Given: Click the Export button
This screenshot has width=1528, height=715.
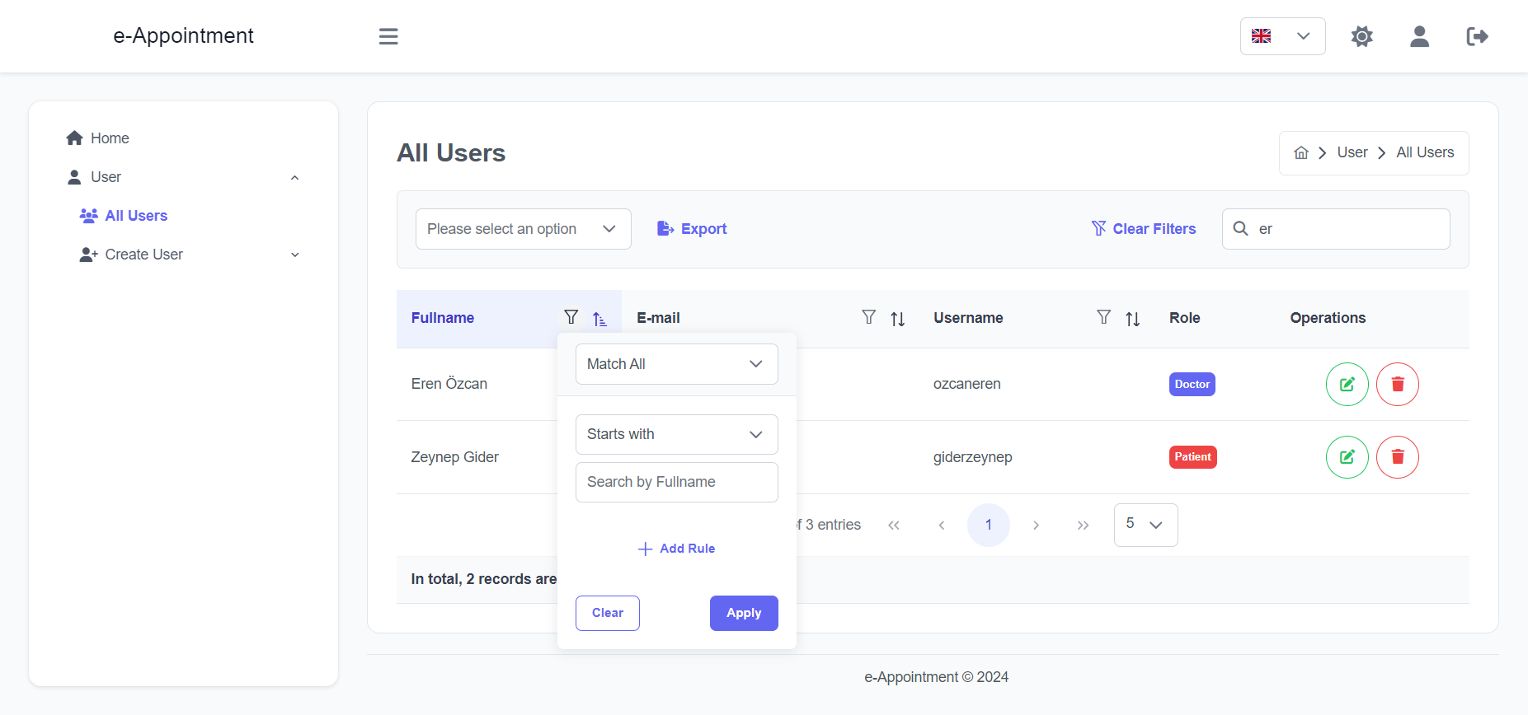Looking at the screenshot, I should click(692, 229).
